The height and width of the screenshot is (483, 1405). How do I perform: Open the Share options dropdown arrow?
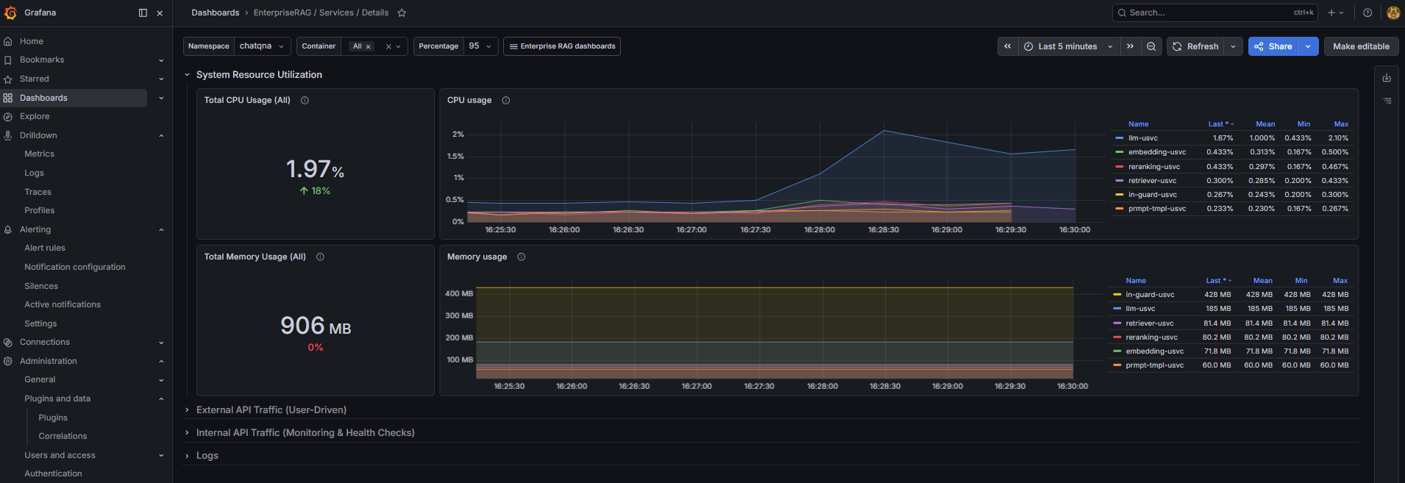pyautogui.click(x=1308, y=46)
